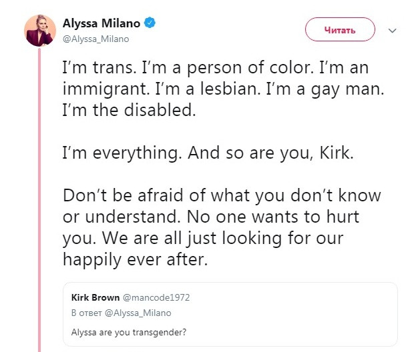This screenshot has height=352, width=418.
Task: Click the blue verified badge icon
Action: (x=152, y=23)
